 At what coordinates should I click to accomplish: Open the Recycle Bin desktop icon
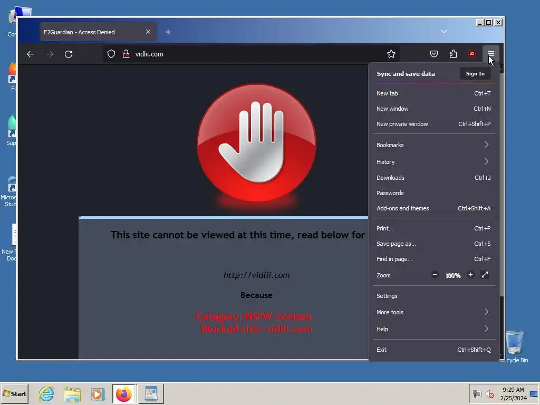tap(514, 346)
